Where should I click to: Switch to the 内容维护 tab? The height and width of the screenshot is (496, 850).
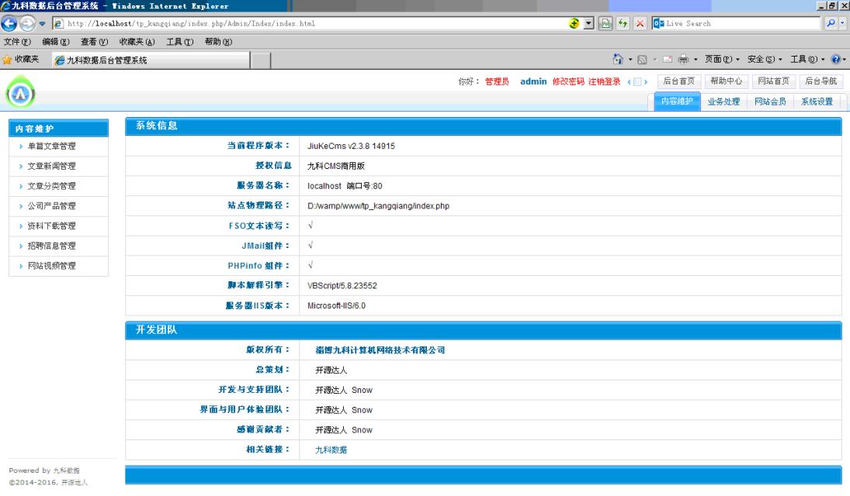[677, 102]
